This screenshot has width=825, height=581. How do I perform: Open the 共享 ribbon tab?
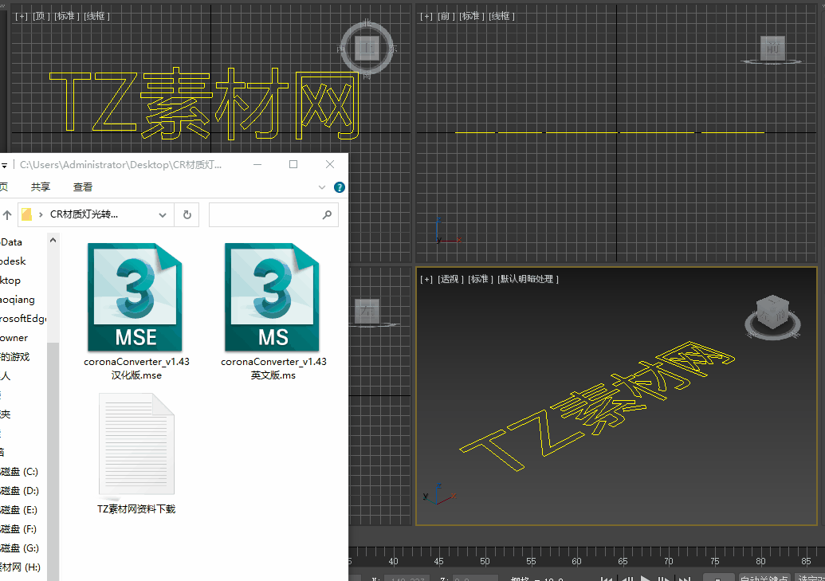pos(41,187)
